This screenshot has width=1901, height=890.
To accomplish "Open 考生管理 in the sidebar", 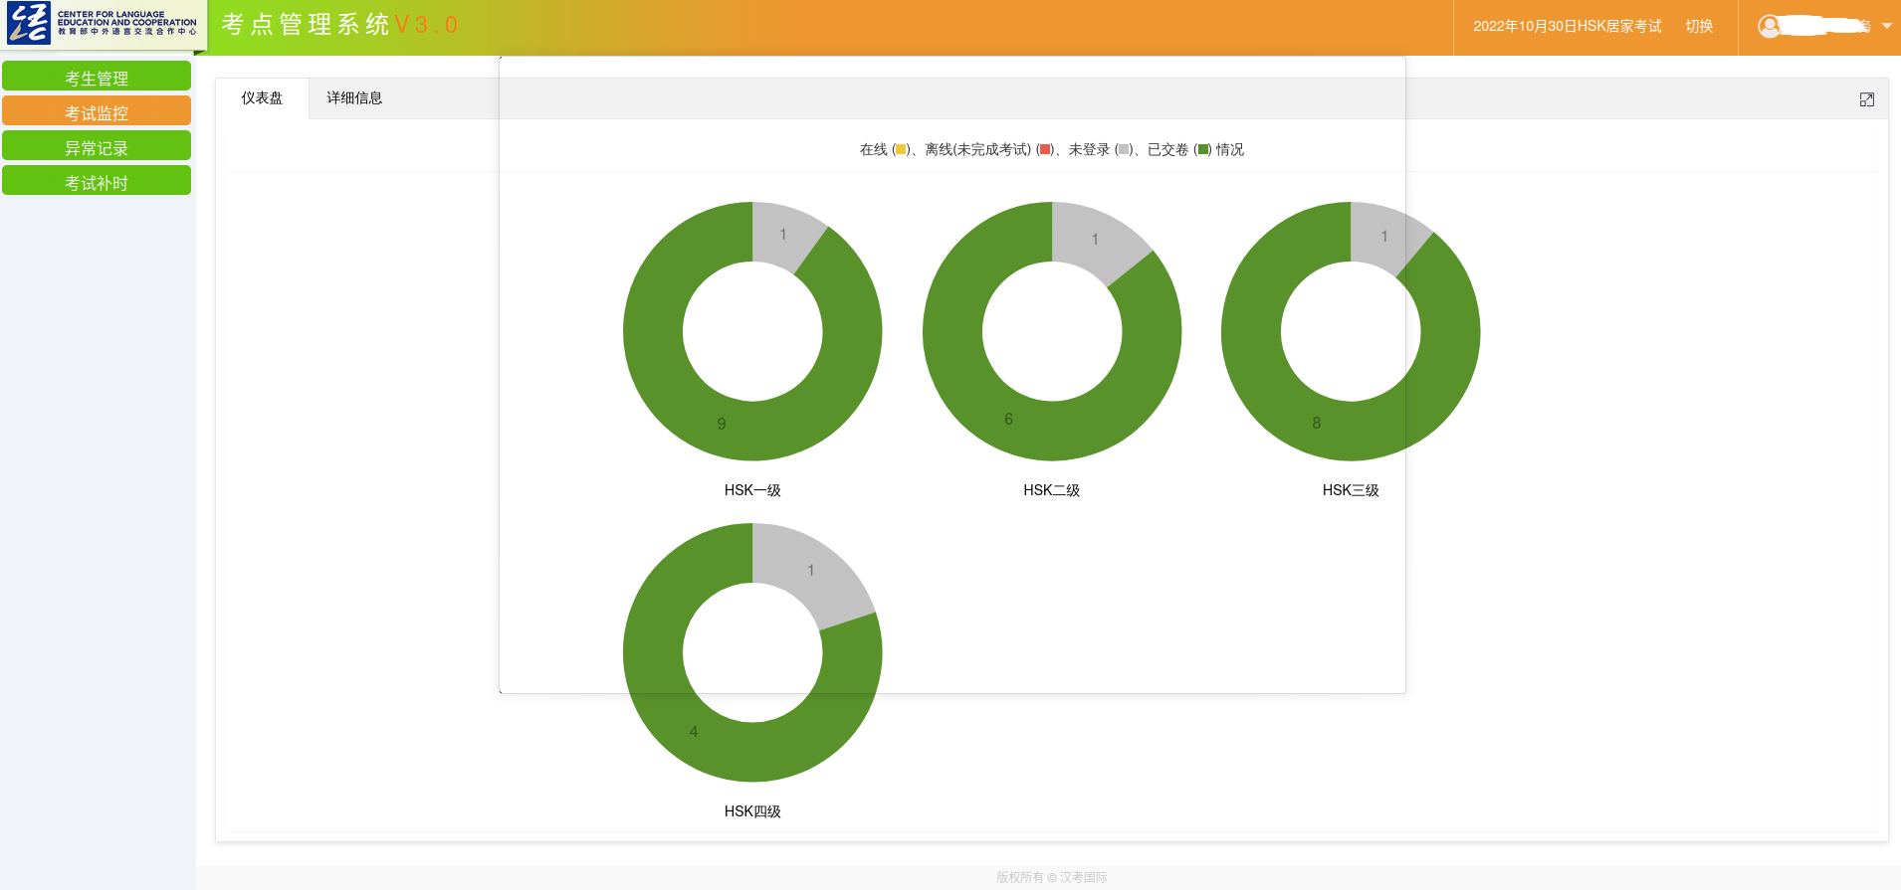I will (97, 78).
